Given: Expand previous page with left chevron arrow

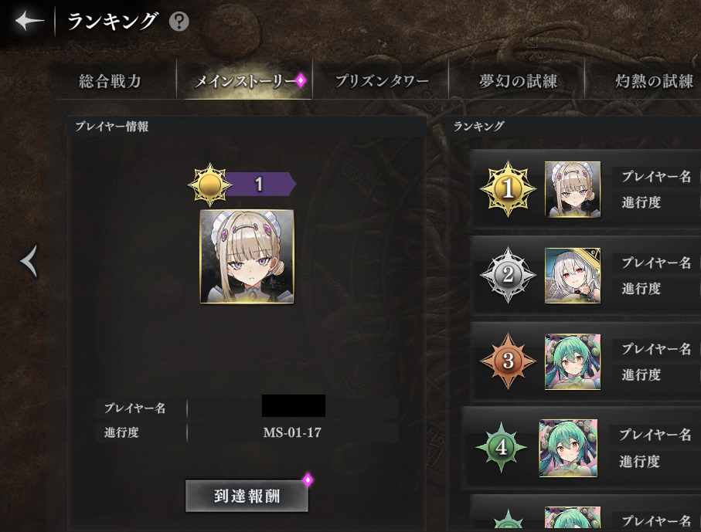Looking at the screenshot, I should (x=29, y=261).
